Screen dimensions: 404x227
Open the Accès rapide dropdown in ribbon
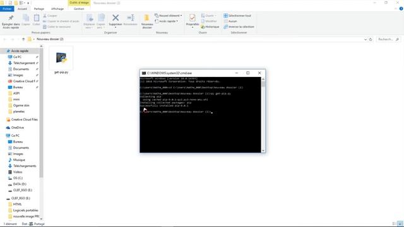pos(166,21)
